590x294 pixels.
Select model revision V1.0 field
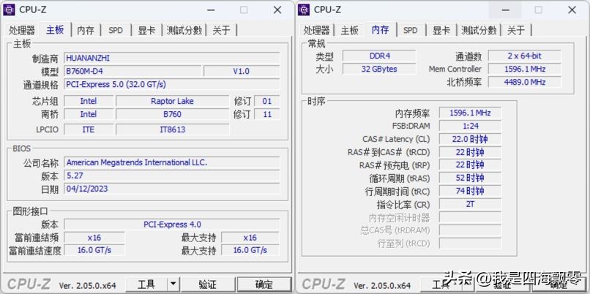242,71
